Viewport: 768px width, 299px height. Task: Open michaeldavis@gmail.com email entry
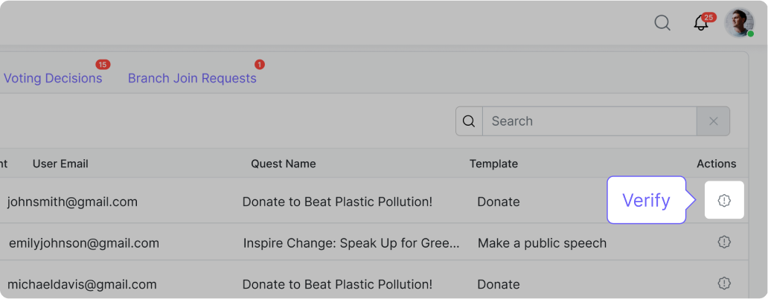coord(82,284)
